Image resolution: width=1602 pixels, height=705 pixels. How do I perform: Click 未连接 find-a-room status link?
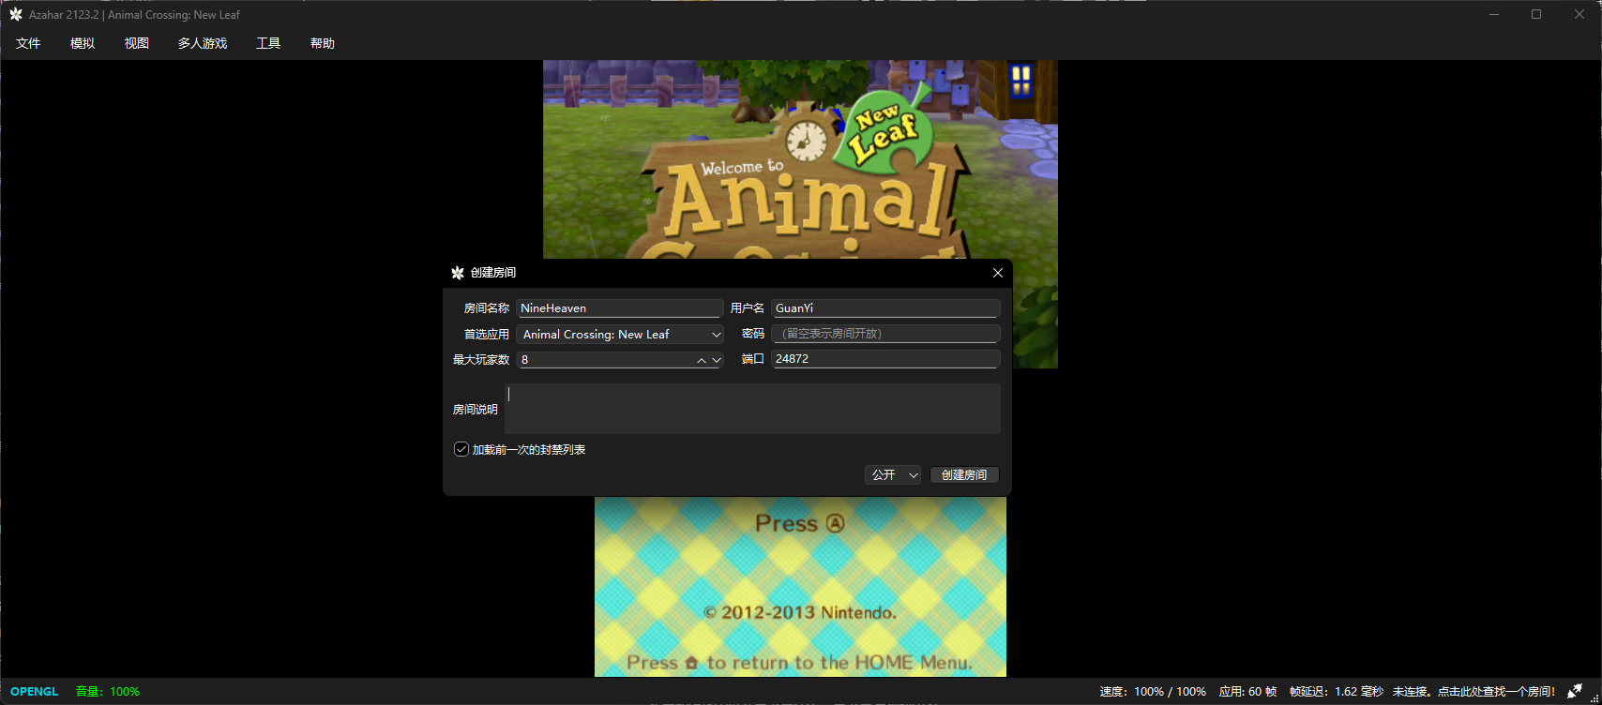pyautogui.click(x=1474, y=692)
